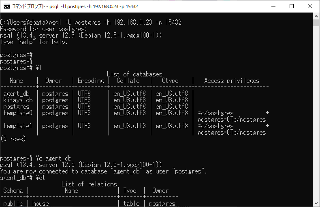Click the empty scrollbar track below the thumb

tap(316, 121)
